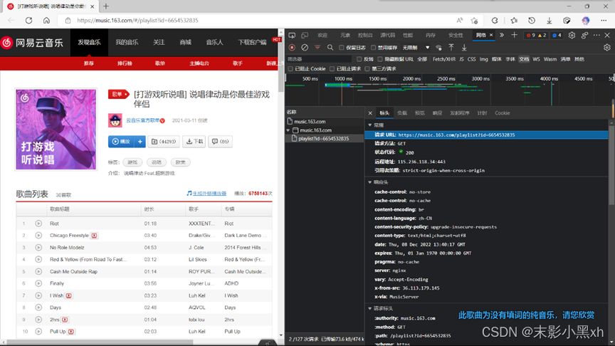Collapse the 常规 general headers section

370,125
